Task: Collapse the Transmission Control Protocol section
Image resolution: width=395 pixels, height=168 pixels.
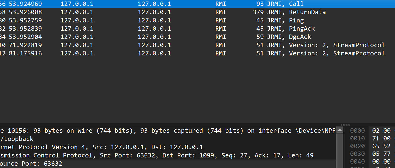Action: (x=155, y=155)
